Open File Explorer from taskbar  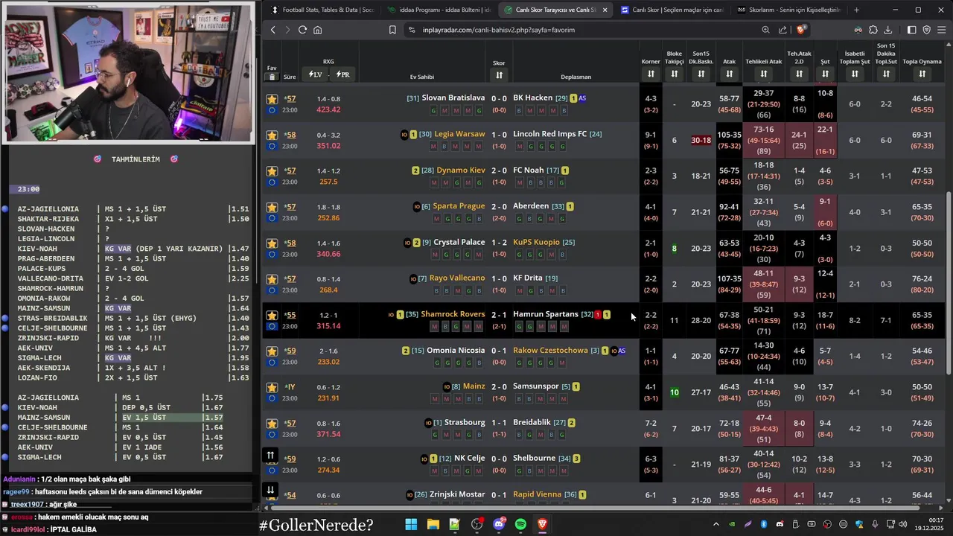(x=433, y=524)
